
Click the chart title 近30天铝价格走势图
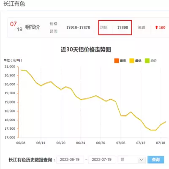(86, 49)
